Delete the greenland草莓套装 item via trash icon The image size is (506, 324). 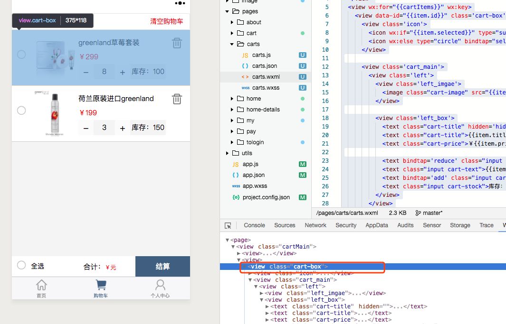177,43
